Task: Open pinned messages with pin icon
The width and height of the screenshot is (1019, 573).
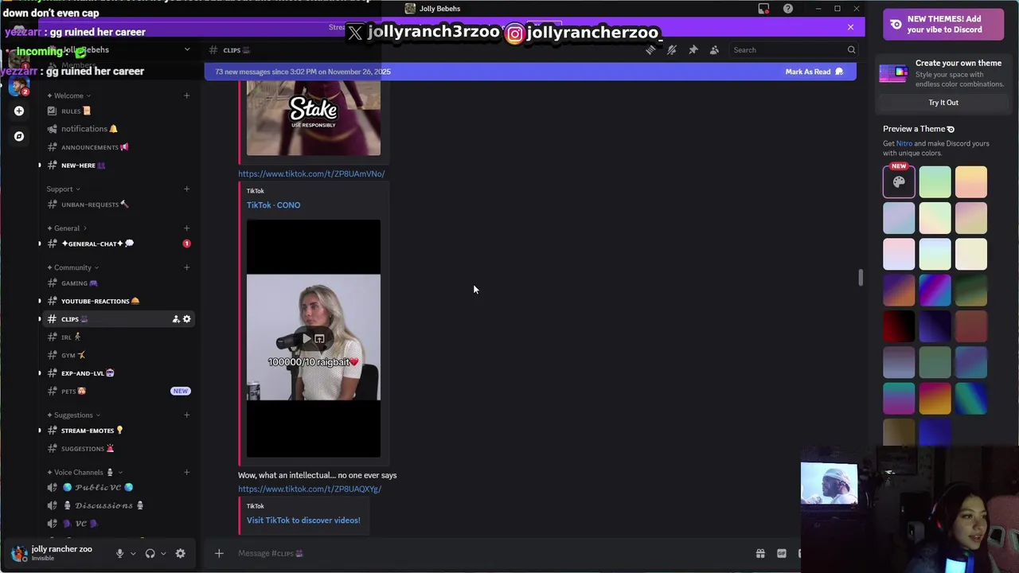Action: click(x=693, y=50)
